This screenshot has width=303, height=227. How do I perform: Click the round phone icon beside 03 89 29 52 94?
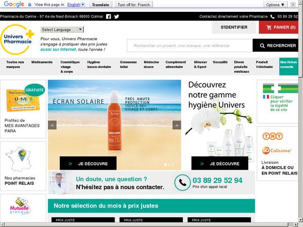[x=182, y=183]
